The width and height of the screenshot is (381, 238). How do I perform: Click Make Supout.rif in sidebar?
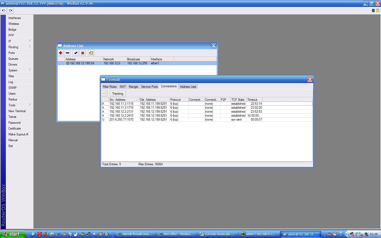pos(20,134)
